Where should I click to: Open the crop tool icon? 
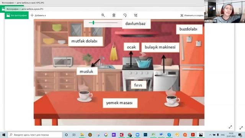coord(136,15)
